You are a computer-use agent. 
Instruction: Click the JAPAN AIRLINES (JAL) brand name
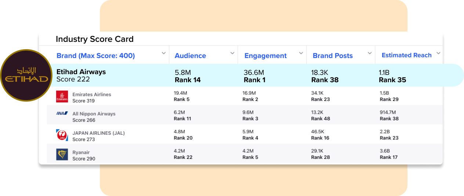pos(99,133)
